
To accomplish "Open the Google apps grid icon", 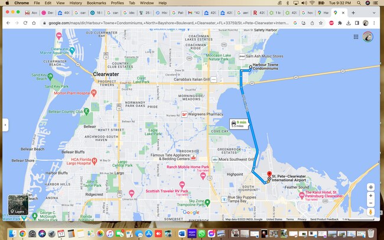I will [x=356, y=36].
